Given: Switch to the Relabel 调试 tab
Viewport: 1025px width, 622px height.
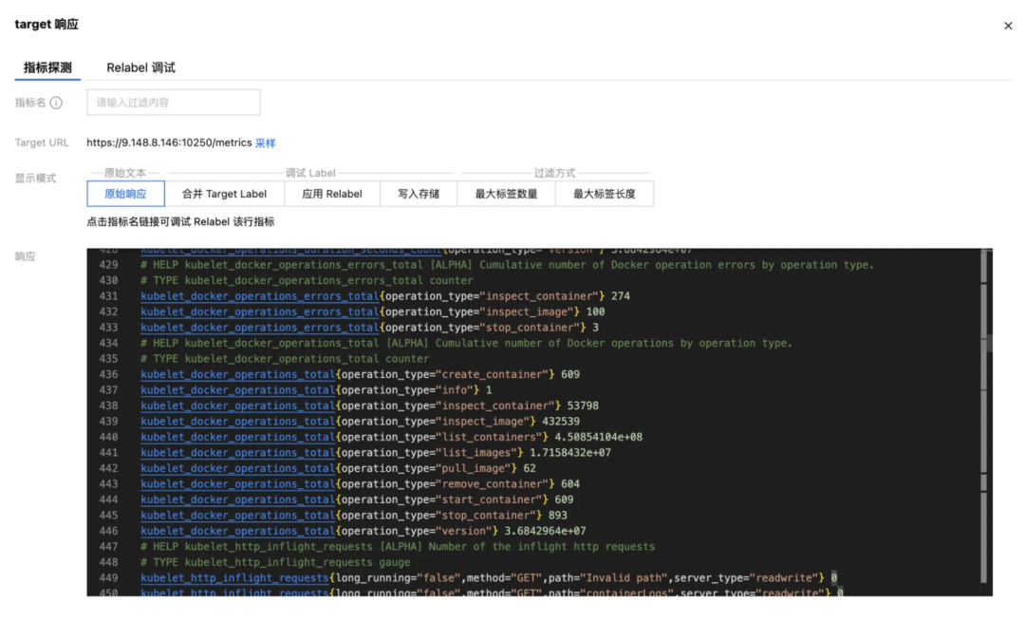Looking at the screenshot, I should 140,67.
